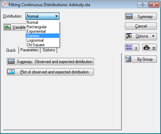Open Select Cases conditions button
Screen dimensions: 161x134
[132, 47]
